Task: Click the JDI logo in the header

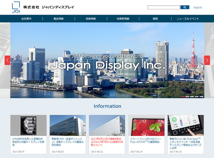Action: tap(16, 7)
